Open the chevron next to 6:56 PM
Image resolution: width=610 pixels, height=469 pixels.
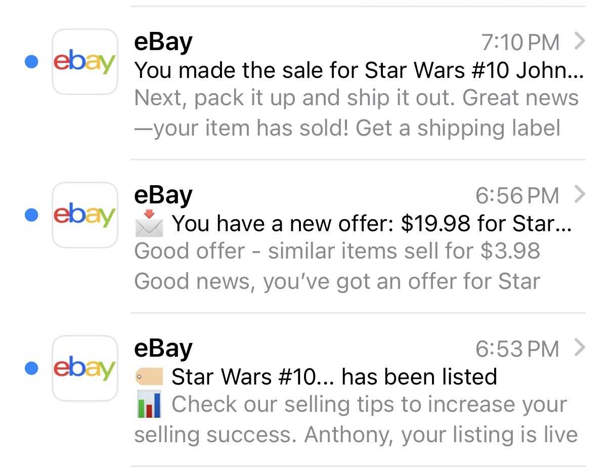(x=580, y=195)
